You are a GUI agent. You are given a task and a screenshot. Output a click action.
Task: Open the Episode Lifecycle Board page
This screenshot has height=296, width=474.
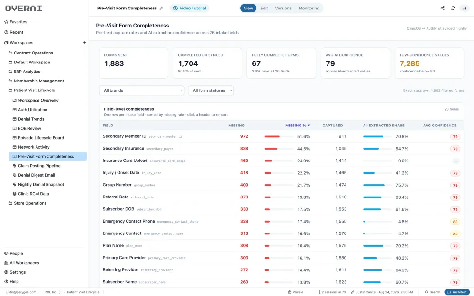pos(41,138)
